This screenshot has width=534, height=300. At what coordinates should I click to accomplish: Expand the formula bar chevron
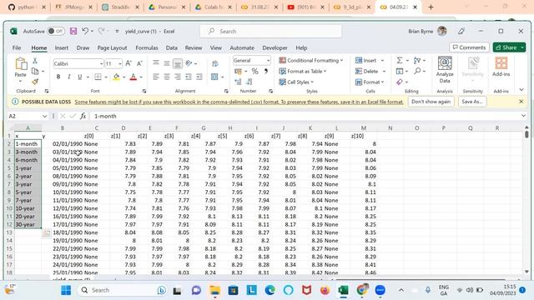click(x=523, y=116)
